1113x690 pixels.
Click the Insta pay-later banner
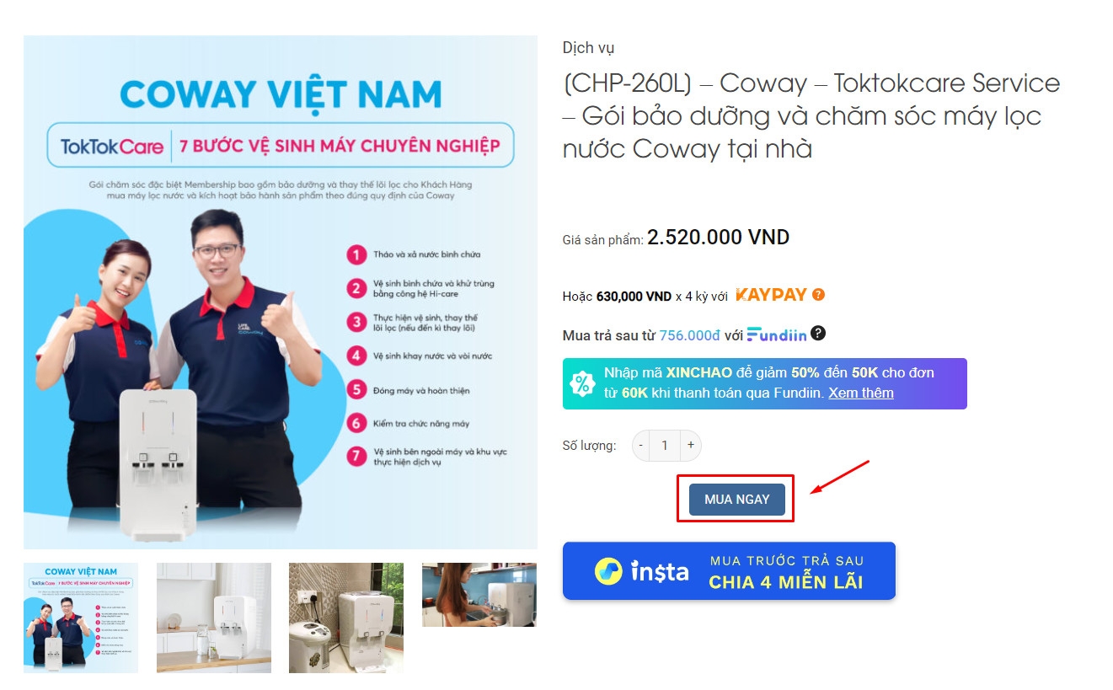coord(729,570)
